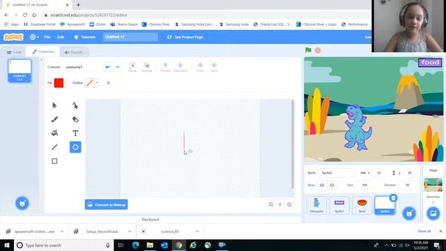Open the File menu
This screenshot has height=251, width=446.
[x=47, y=37]
